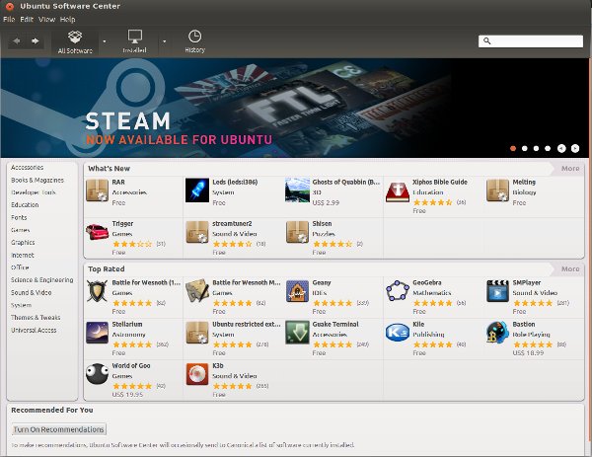Open the File menu

pyautogui.click(x=9, y=20)
